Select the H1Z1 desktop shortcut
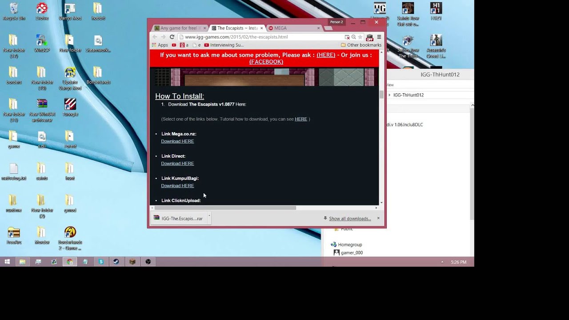This screenshot has height=320, width=569. pos(436,12)
